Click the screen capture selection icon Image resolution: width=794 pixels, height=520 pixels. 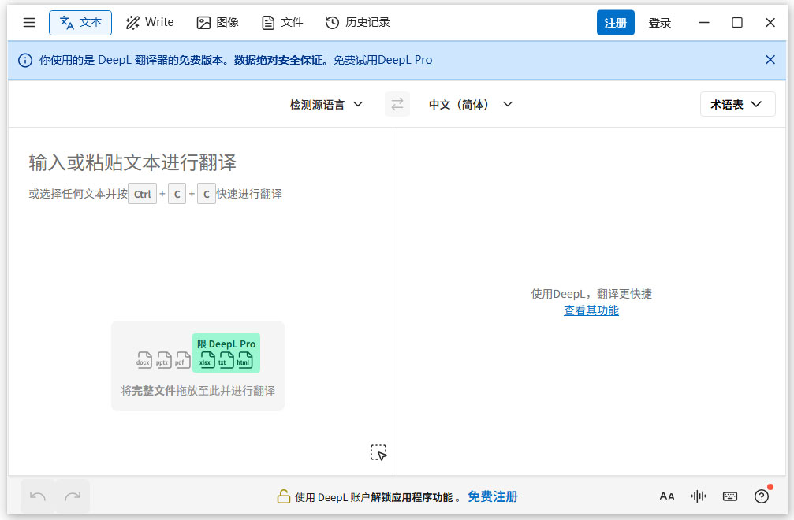point(379,452)
